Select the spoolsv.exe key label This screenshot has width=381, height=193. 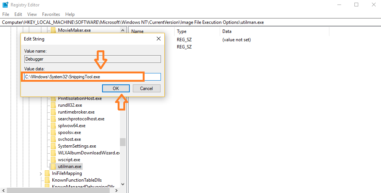(x=69, y=132)
